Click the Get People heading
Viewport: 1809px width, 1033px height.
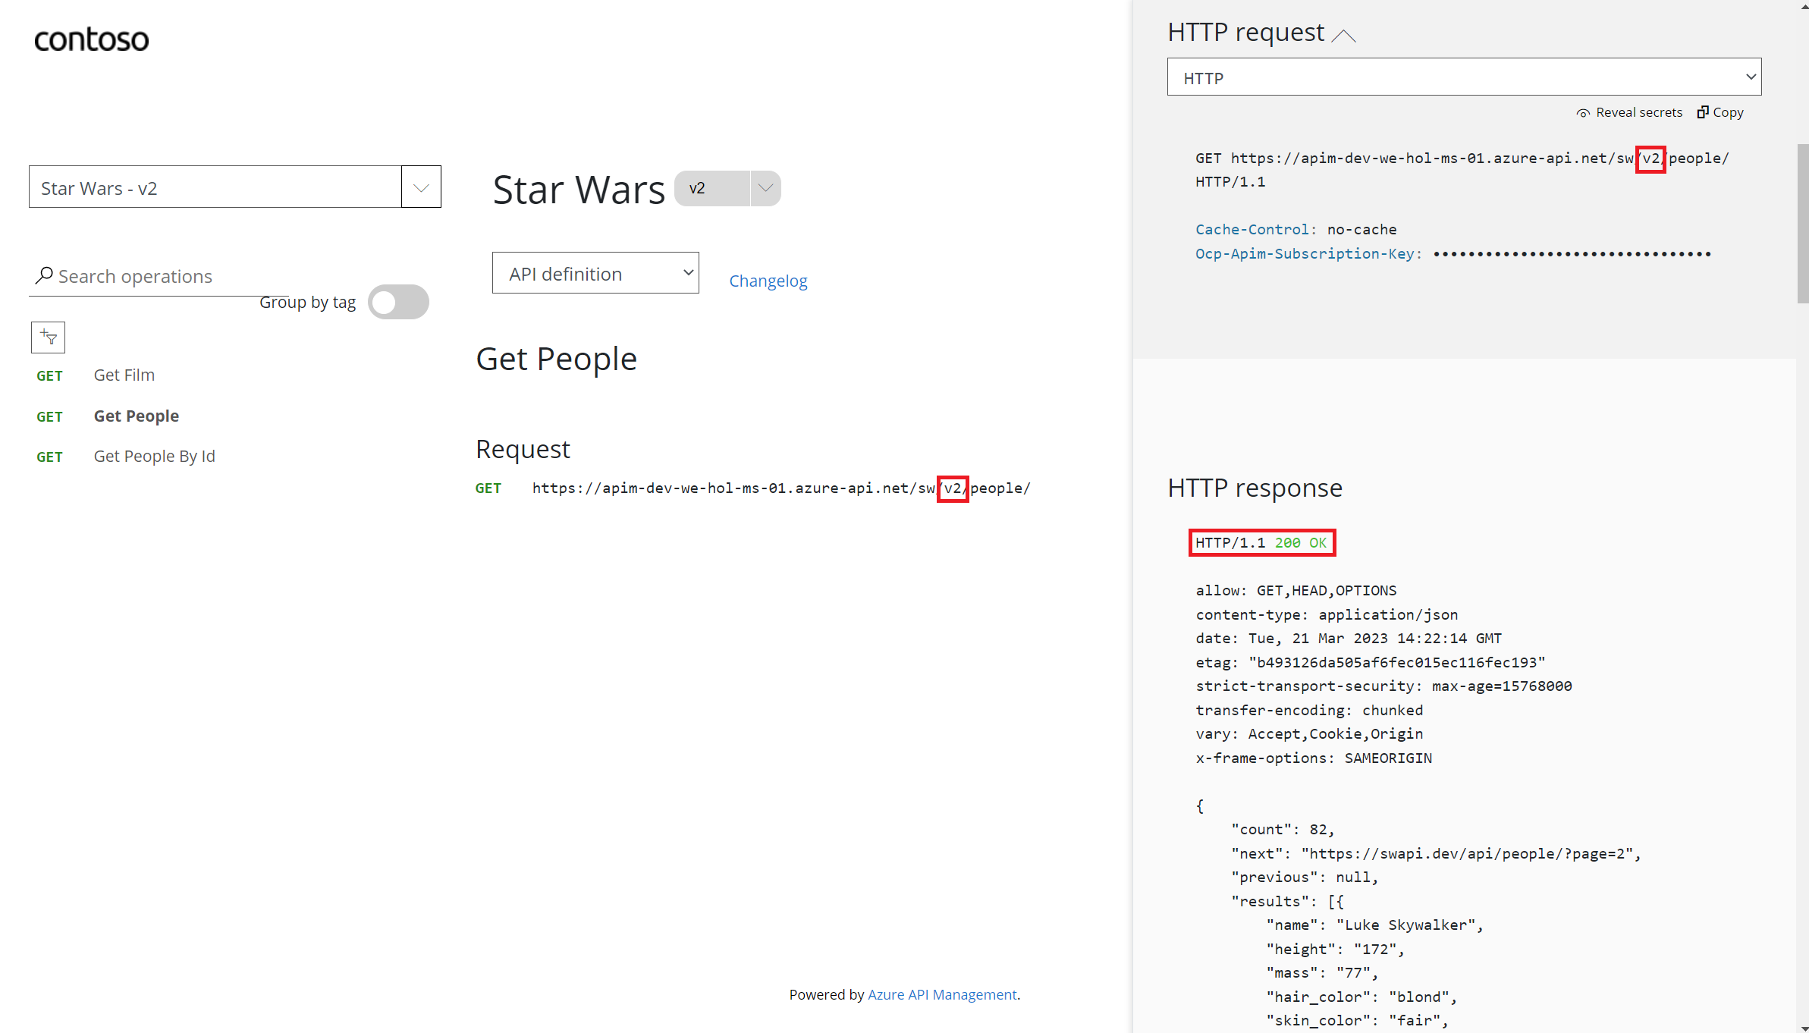coord(556,359)
